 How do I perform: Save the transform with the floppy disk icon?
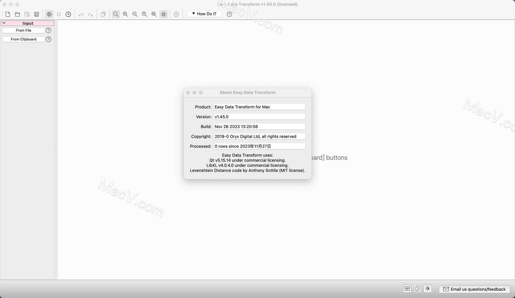coord(37,14)
